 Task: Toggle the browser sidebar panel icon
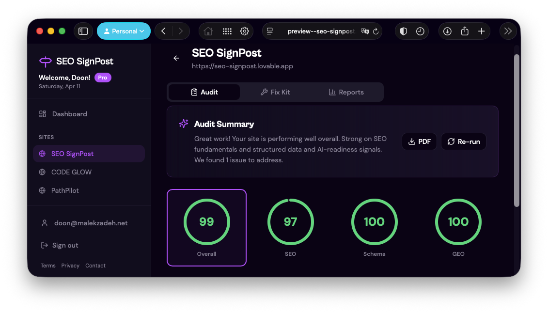click(x=83, y=31)
